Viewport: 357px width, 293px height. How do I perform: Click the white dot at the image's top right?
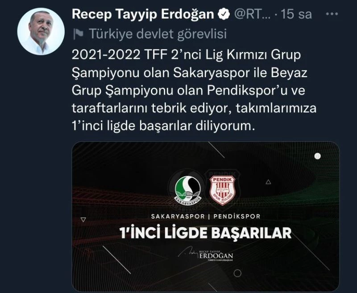pyautogui.click(x=317, y=156)
